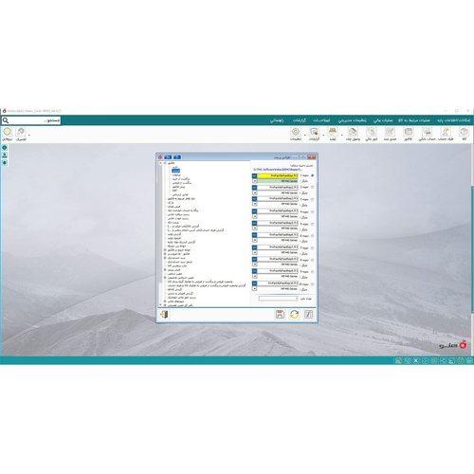Open the printer dropdown under نمونه 2
This screenshot has height=474, width=474.
pos(255,192)
